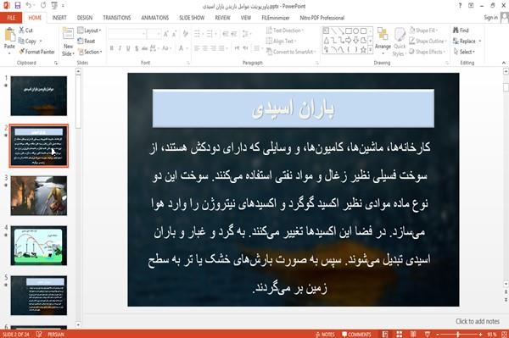Screen dimensions: 509x338
Task: Select the triangle shape
Action: coord(327,40)
